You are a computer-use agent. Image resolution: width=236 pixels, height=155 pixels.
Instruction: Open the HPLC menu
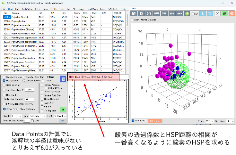point(54,9)
